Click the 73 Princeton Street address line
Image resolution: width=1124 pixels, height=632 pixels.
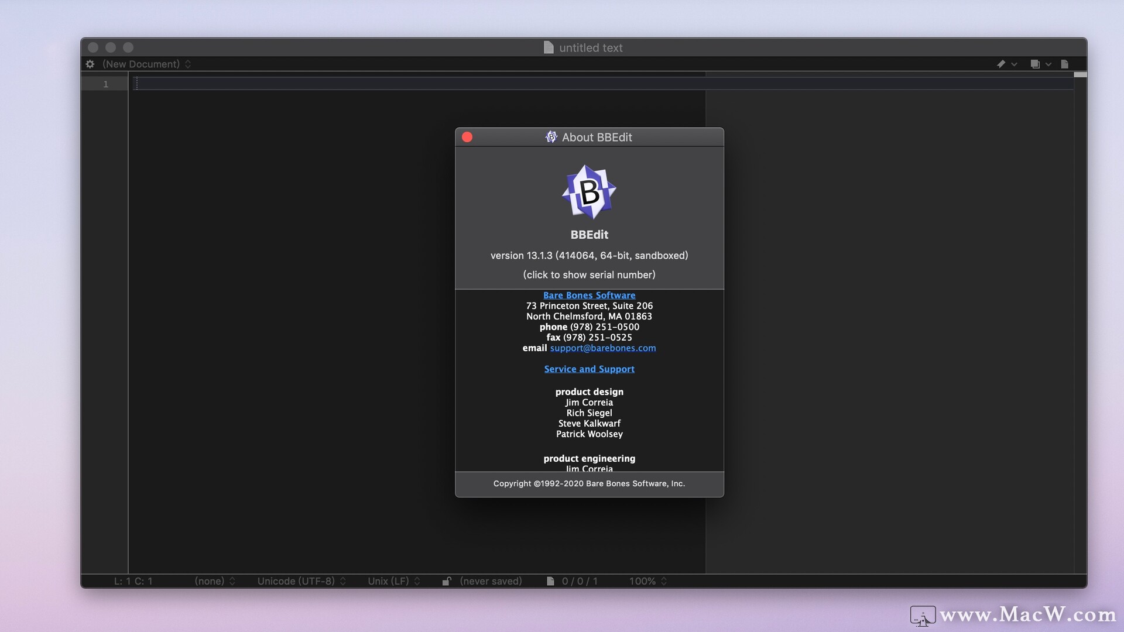click(589, 305)
